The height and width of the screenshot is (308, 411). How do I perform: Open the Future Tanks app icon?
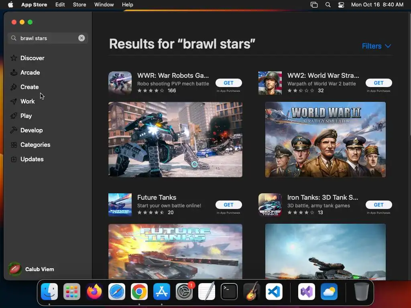(120, 205)
